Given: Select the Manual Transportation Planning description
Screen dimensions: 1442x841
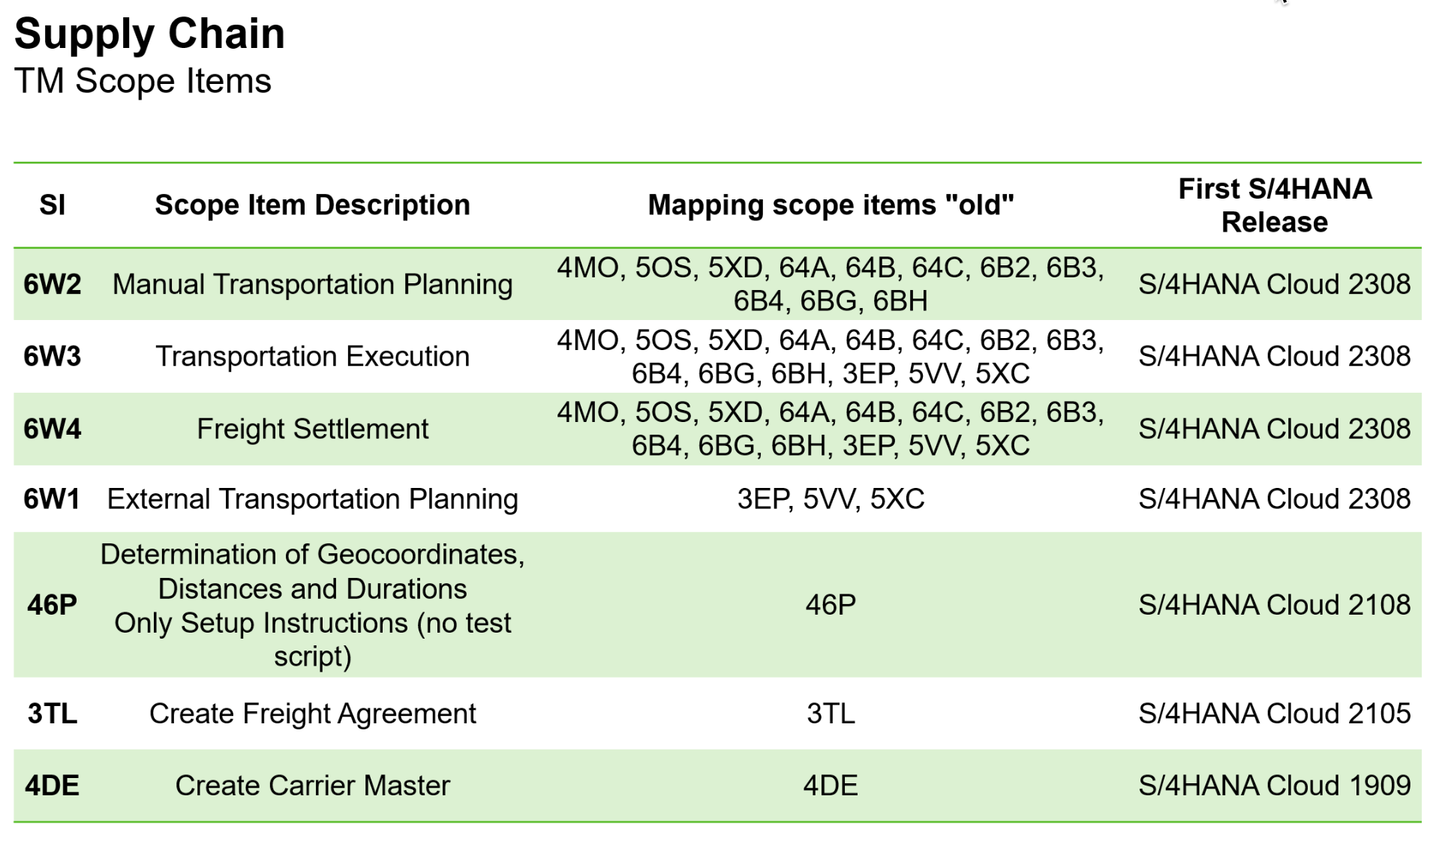Looking at the screenshot, I should [313, 285].
